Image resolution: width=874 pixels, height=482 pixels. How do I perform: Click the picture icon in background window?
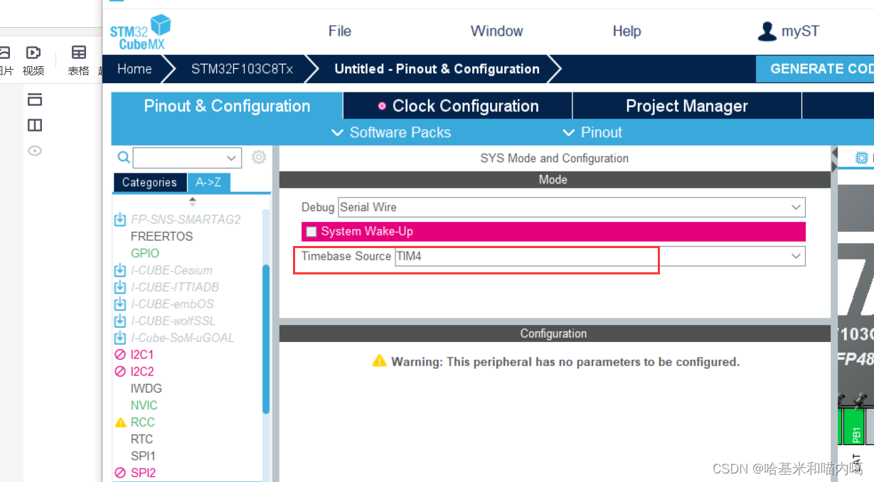pos(4,53)
